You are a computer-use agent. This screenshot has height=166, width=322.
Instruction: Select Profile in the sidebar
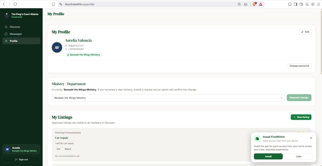[21, 41]
